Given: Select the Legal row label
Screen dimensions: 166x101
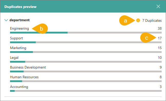Looking at the screenshot, I should pyautogui.click(x=14, y=58).
